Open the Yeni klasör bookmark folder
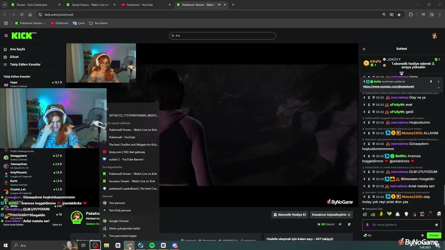The height and width of the screenshot is (250, 445). coord(98,23)
